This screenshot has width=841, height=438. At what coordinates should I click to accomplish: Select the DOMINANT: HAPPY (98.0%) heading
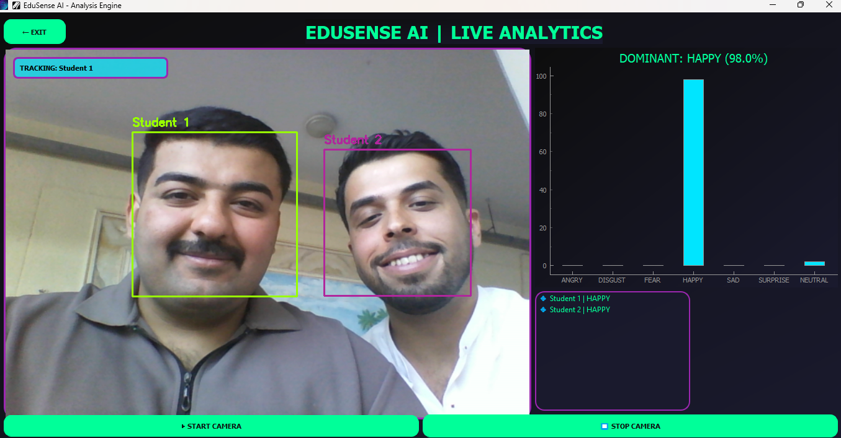pos(693,59)
